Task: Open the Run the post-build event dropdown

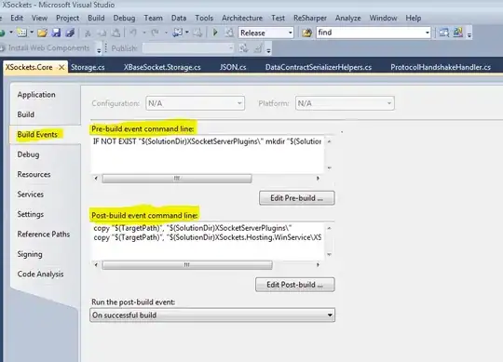Action: [212, 315]
